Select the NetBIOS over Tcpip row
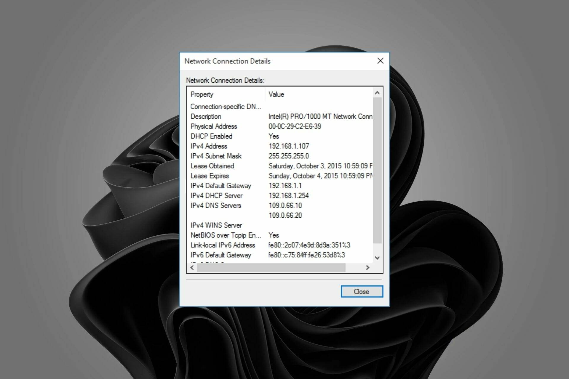This screenshot has width=569, height=379. coord(226,235)
